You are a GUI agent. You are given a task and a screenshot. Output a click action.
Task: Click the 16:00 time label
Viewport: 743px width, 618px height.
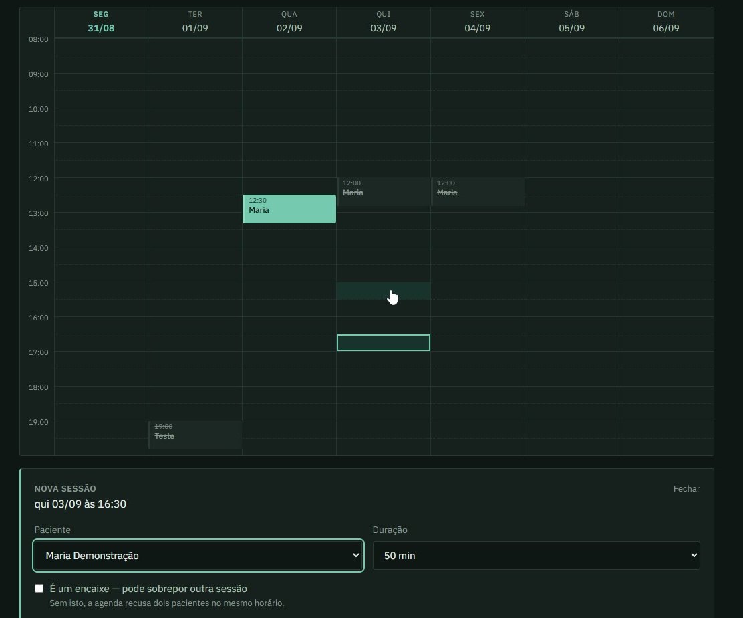(38, 318)
